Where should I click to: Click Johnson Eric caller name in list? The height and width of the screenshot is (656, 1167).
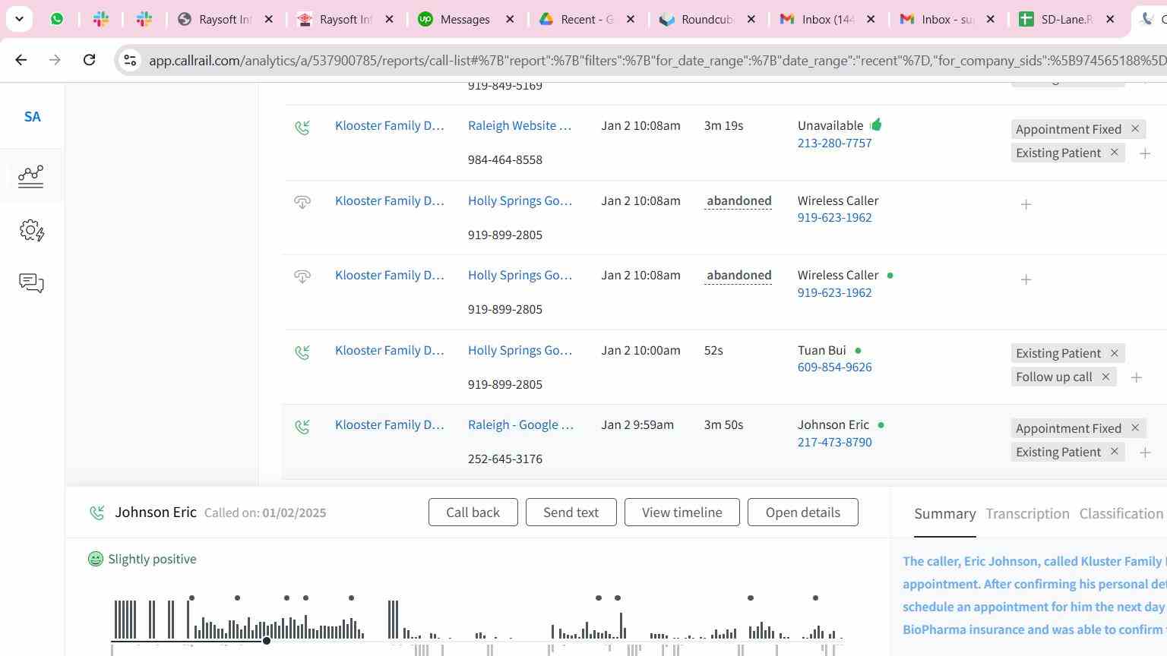pos(833,424)
